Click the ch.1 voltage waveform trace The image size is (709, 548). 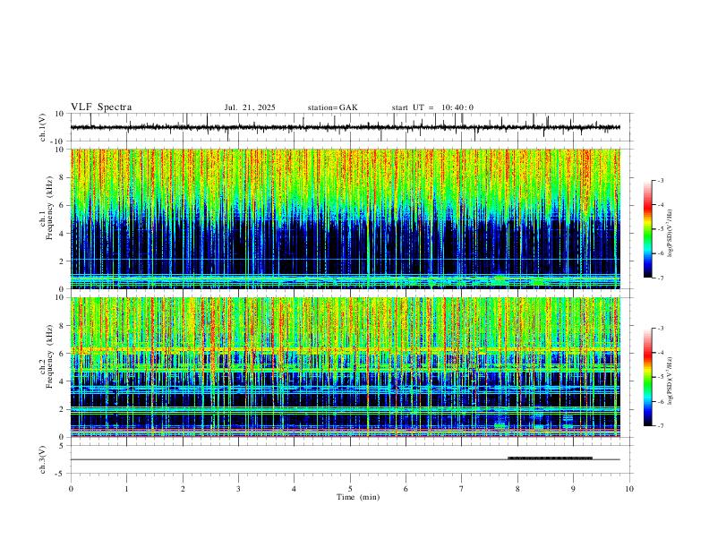click(x=345, y=127)
